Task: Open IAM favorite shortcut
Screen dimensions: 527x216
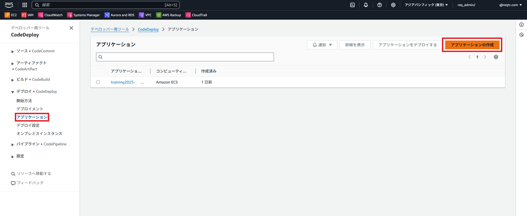Action: pos(27,15)
